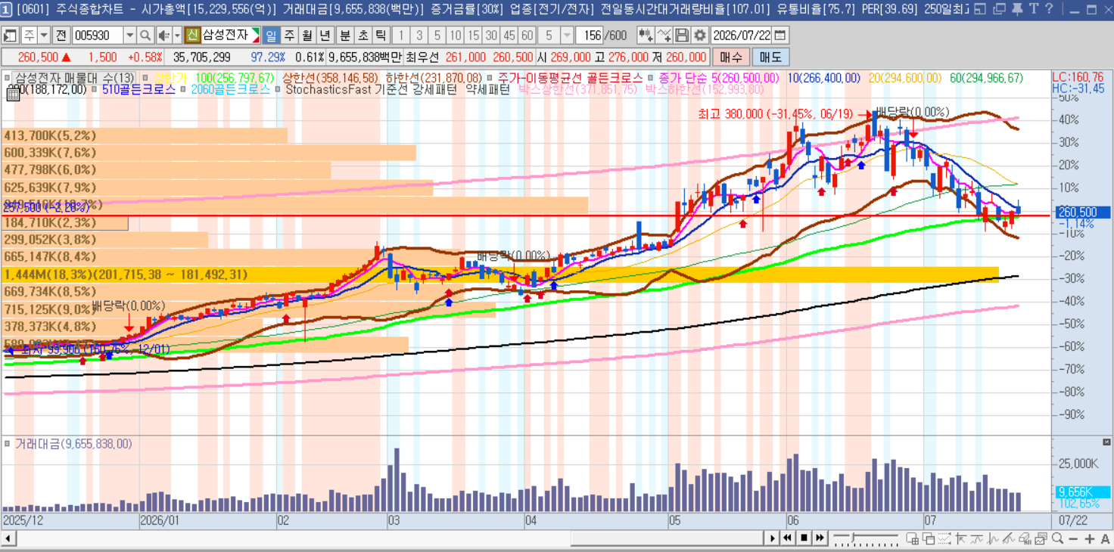The image size is (1114, 552).
Task: Toggle the 510골든크로스 legend checkbox
Action: [x=95, y=89]
